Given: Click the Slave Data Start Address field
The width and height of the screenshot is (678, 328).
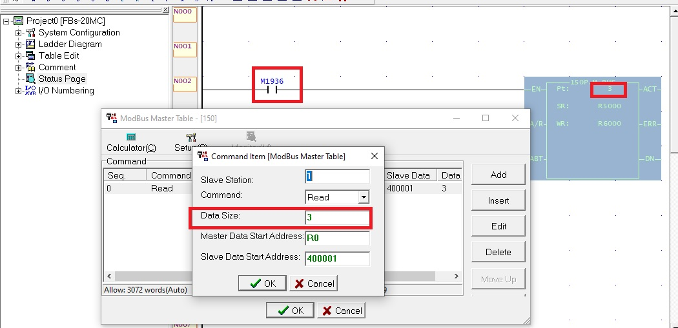Looking at the screenshot, I should (x=337, y=258).
